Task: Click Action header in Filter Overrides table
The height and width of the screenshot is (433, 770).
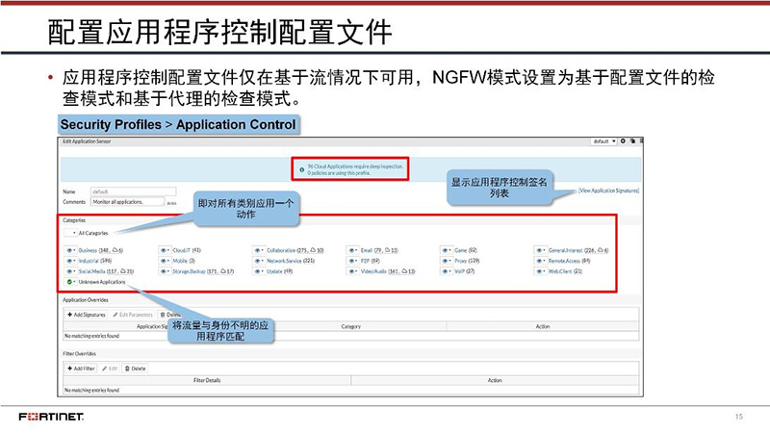Action: click(x=495, y=380)
